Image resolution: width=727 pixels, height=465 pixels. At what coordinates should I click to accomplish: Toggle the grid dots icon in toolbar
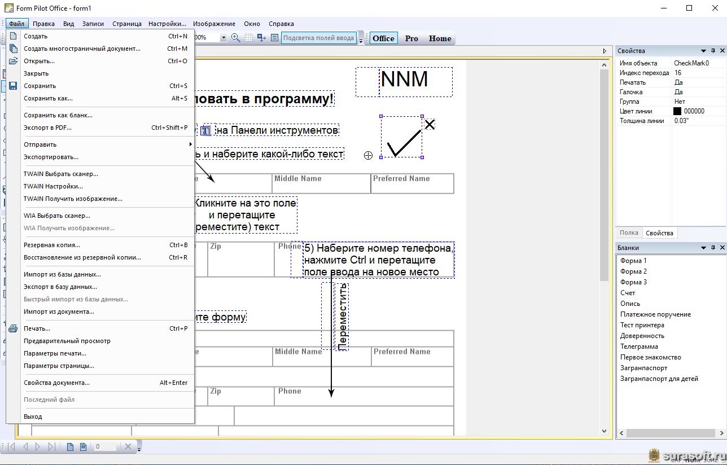248,38
